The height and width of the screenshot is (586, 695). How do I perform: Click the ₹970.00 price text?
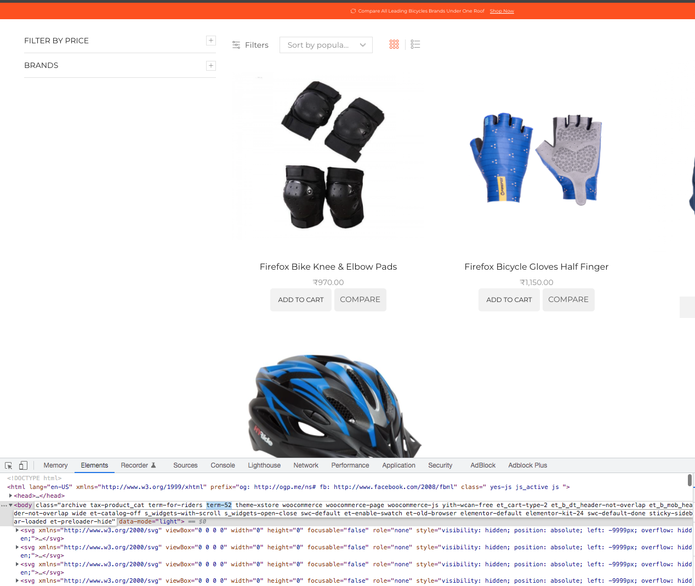(x=328, y=282)
